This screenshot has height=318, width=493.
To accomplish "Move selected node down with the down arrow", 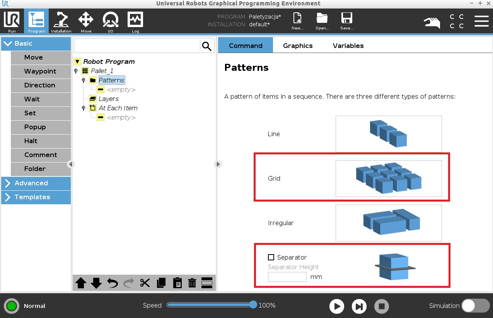I will 96,283.
